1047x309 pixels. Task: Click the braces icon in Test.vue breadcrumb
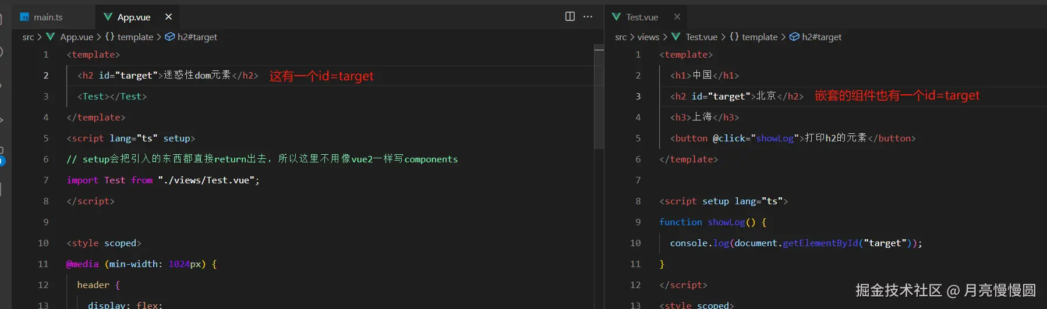coord(734,37)
